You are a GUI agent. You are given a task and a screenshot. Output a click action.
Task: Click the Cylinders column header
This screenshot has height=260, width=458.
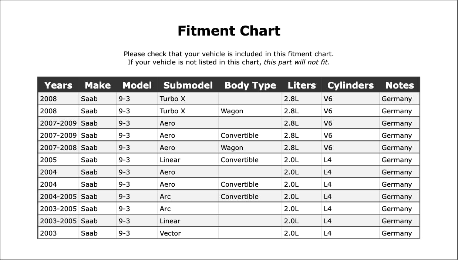(350, 85)
